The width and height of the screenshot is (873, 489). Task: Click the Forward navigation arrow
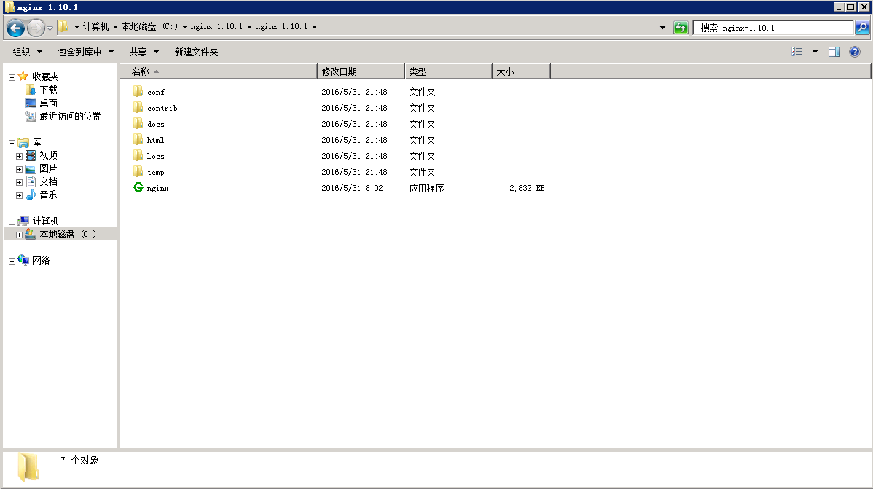36,27
